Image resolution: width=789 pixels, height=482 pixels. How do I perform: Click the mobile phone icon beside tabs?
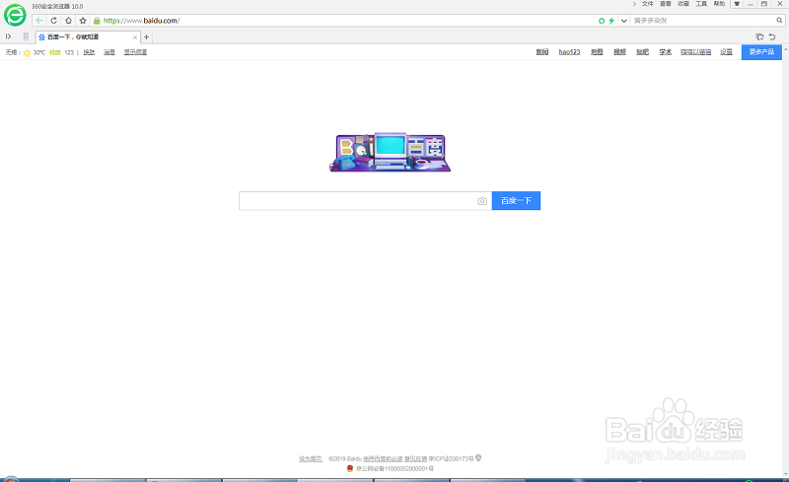click(x=27, y=36)
